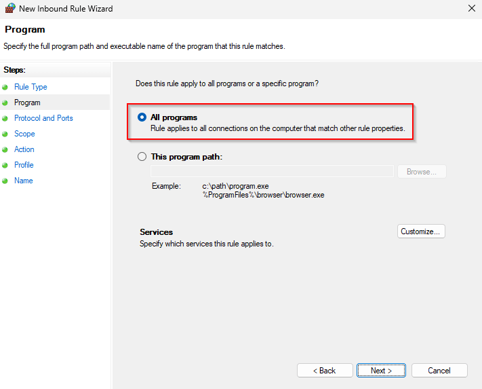The image size is (482, 389).
Task: Select the All programs radio button
Action: pyautogui.click(x=142, y=117)
